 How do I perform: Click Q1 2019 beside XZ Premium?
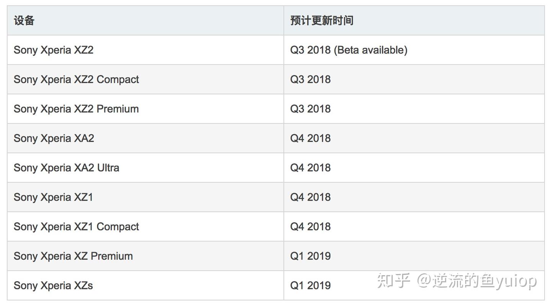coord(310,256)
